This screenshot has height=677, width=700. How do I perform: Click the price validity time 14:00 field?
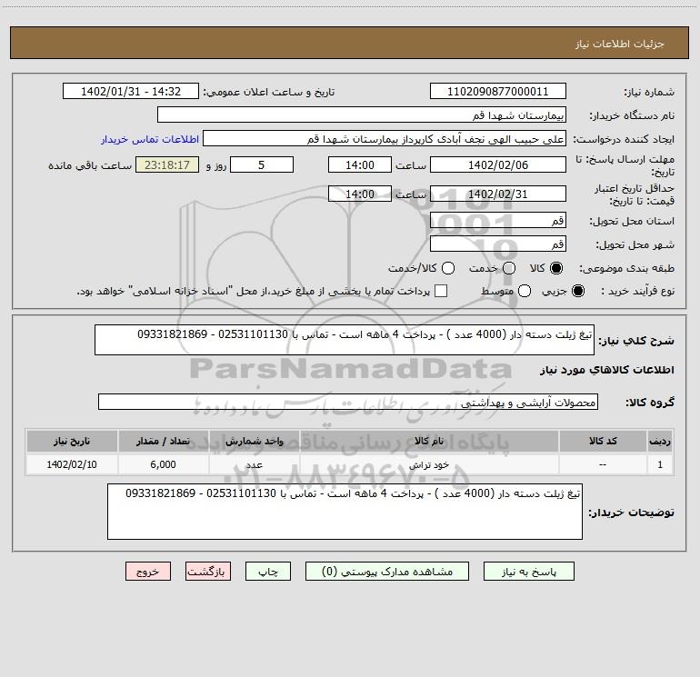[x=360, y=194]
